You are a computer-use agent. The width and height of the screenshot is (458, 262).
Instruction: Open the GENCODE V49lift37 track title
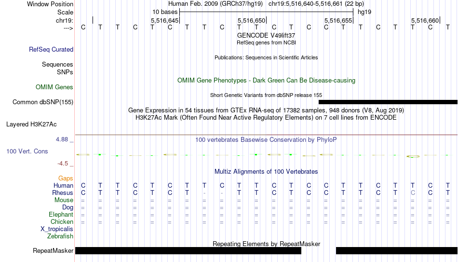coord(266,35)
